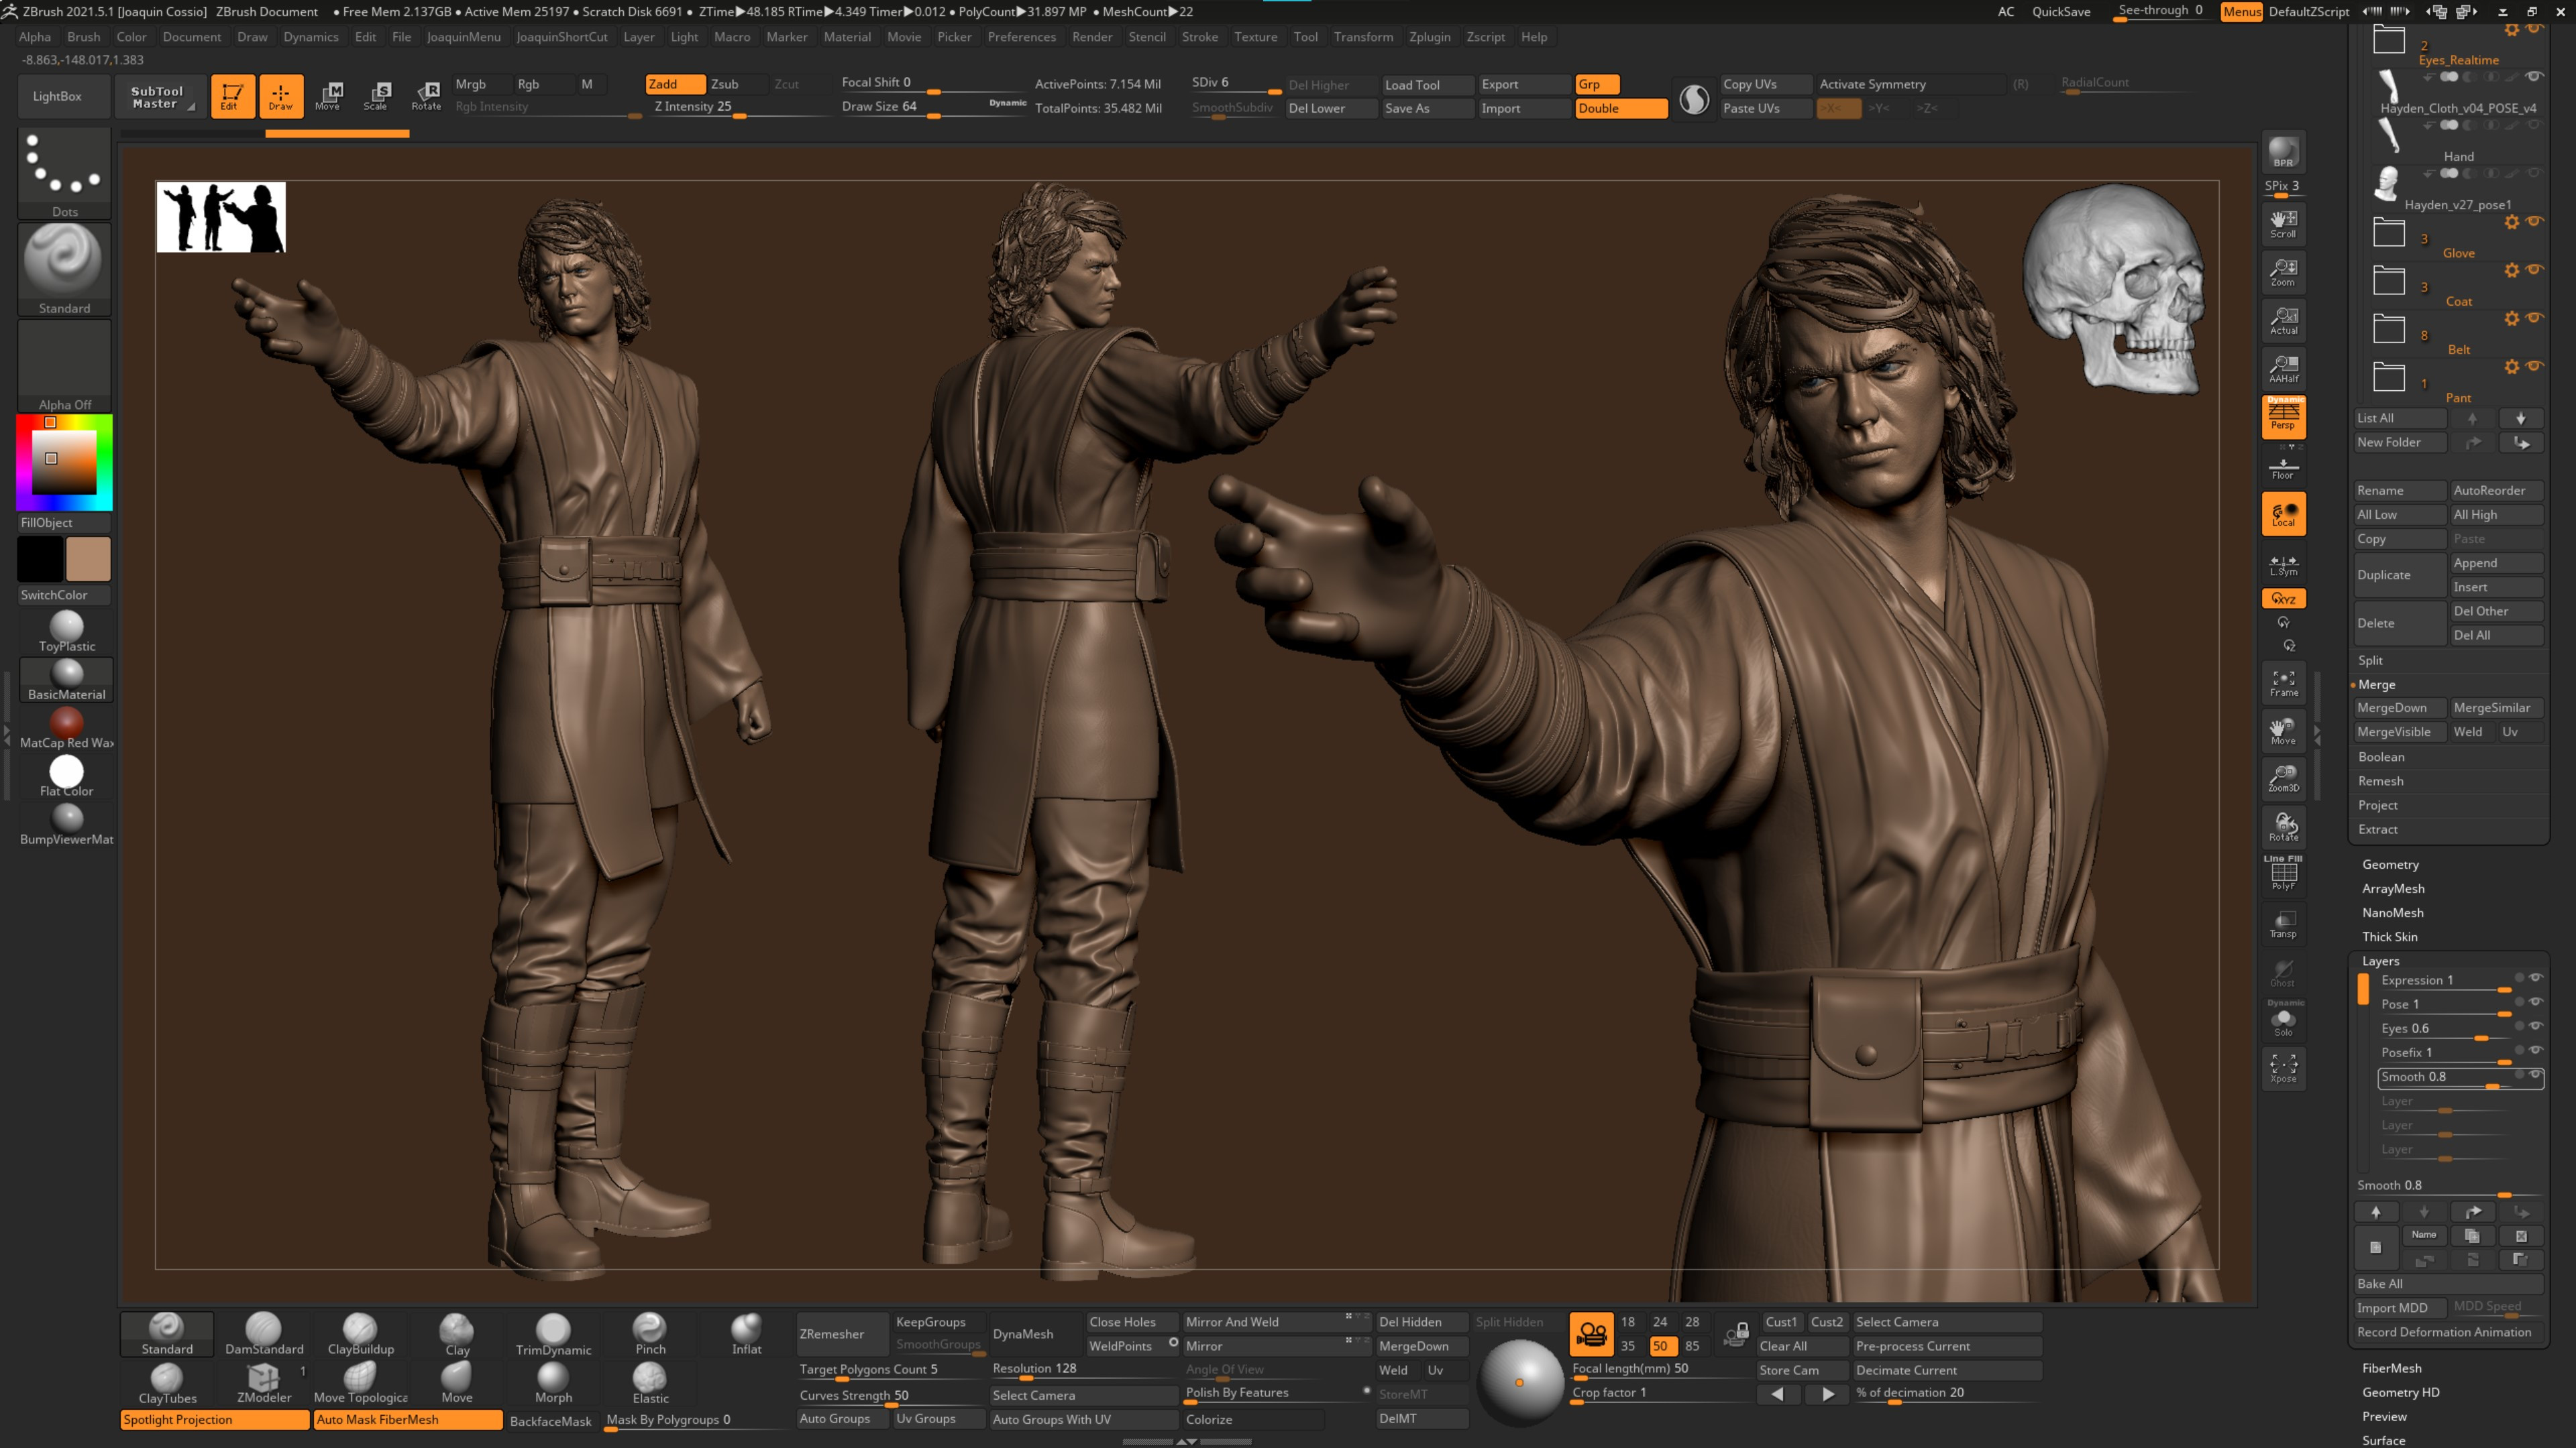Click the BPR render icon
The width and height of the screenshot is (2576, 1448).
point(2283,152)
